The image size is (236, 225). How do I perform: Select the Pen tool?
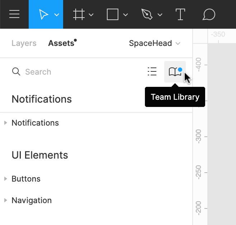point(147,15)
